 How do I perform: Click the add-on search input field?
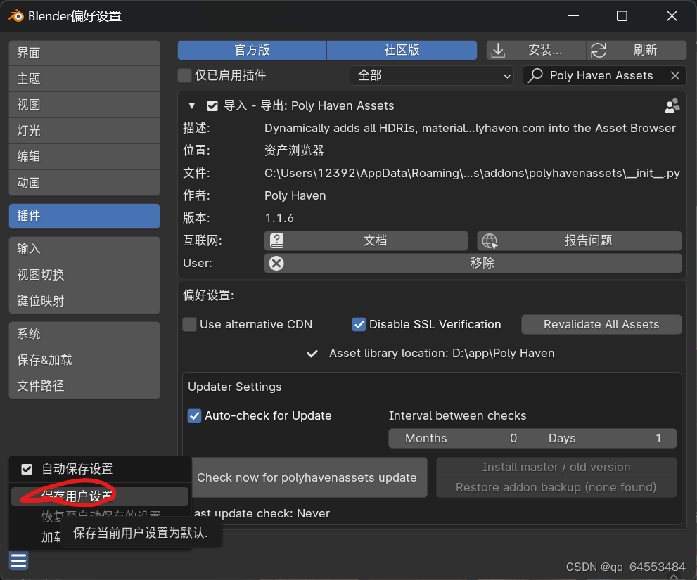click(x=605, y=75)
